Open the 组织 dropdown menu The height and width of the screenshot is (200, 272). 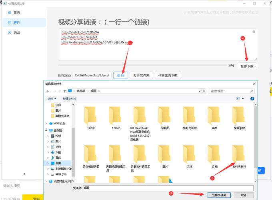52,99
